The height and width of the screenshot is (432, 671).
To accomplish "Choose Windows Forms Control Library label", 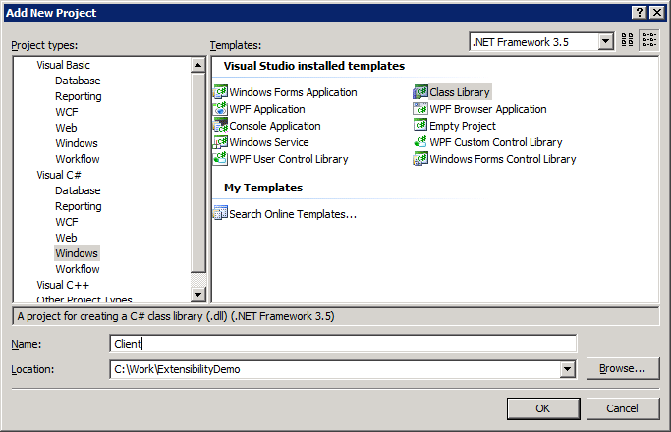I will pos(503,159).
